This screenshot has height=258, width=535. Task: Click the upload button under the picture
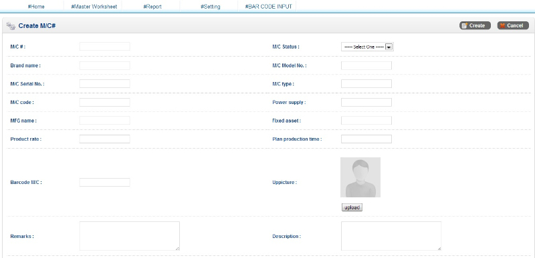[x=352, y=207]
